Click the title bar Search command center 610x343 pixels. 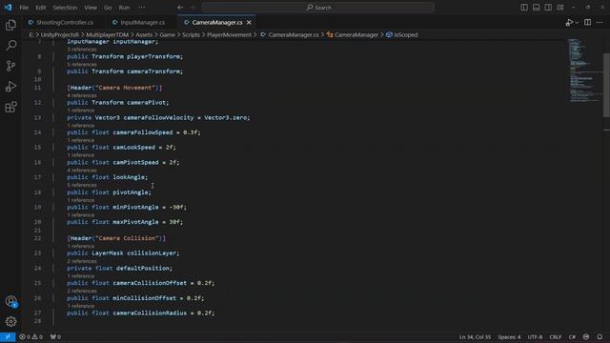(x=317, y=8)
